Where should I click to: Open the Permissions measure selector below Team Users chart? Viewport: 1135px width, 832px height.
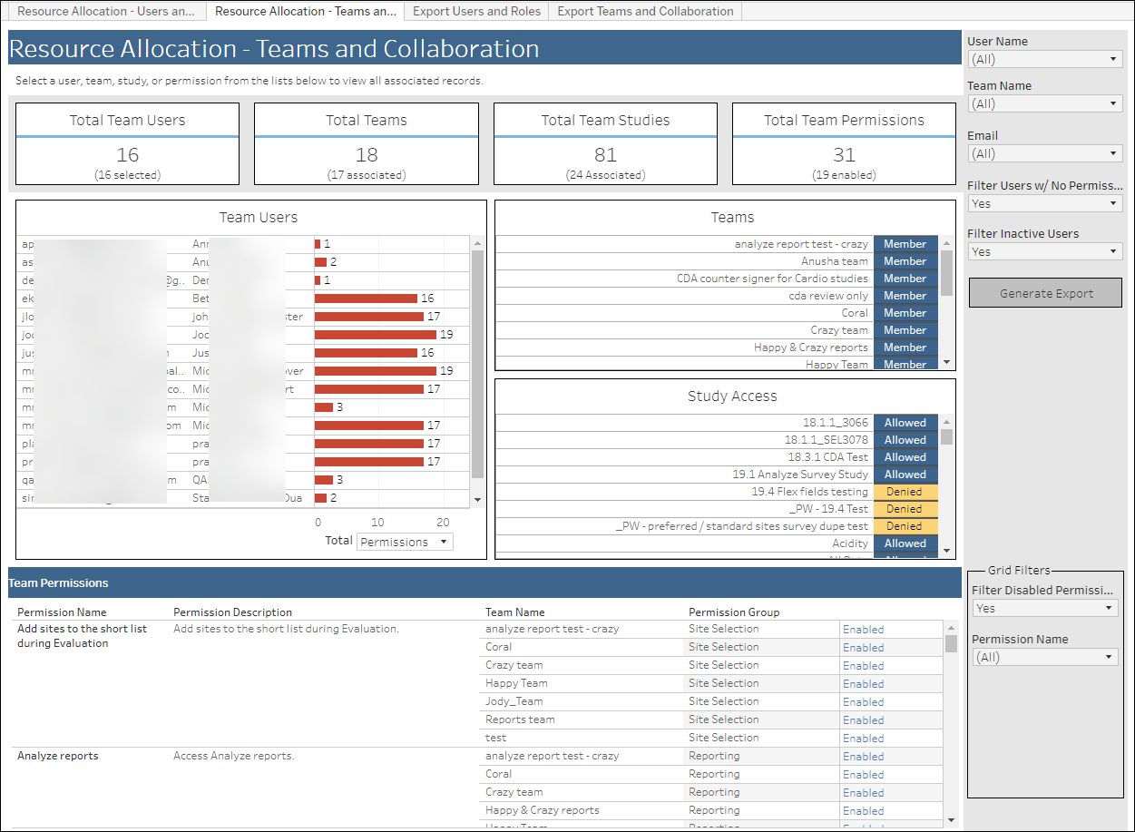(404, 541)
